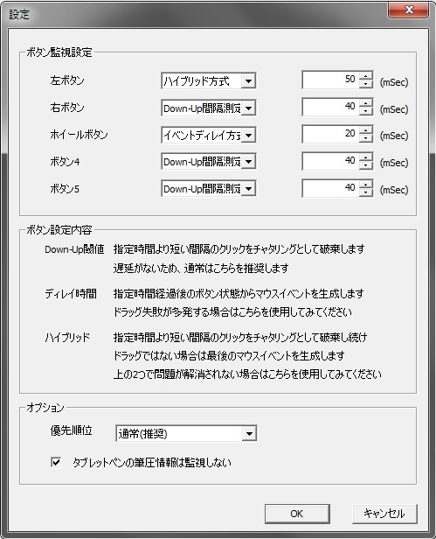Decrease 左ボタン time with down arrow
This screenshot has height=539, width=436.
[x=366, y=84]
